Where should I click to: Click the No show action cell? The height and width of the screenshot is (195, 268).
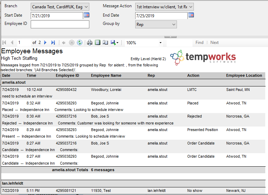tap(195, 191)
